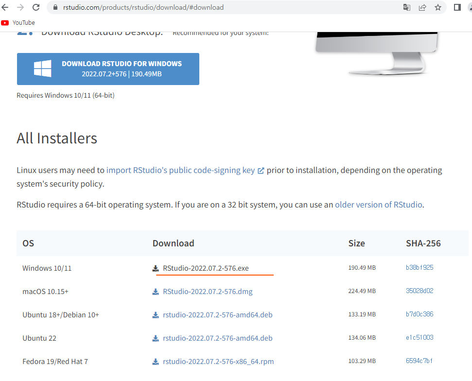The height and width of the screenshot is (381, 472).
Task: Click the 133.19 MB size cell
Action: point(362,314)
